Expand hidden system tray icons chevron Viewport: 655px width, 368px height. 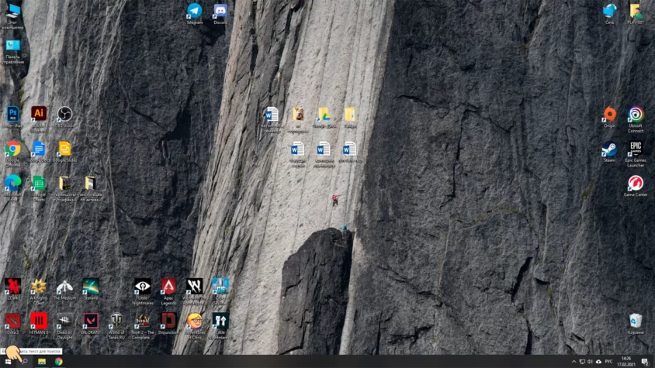click(x=574, y=362)
